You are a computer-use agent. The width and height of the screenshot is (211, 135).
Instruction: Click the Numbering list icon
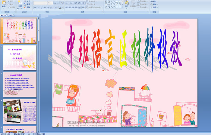click(x=72, y=3)
